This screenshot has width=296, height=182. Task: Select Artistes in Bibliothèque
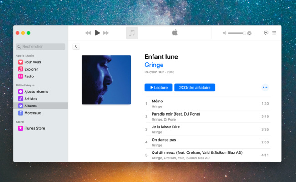(x=41, y=99)
